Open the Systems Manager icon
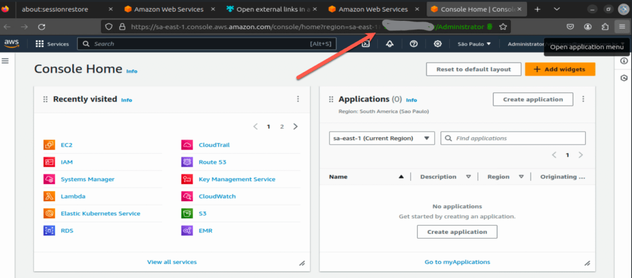 (x=49, y=179)
